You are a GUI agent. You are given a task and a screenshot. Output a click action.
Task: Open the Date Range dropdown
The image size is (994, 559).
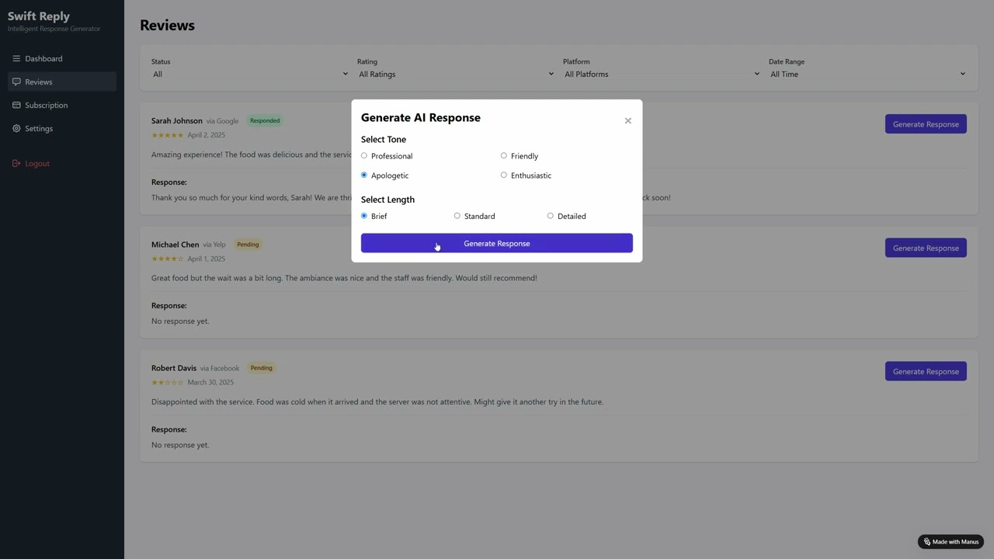coord(867,75)
